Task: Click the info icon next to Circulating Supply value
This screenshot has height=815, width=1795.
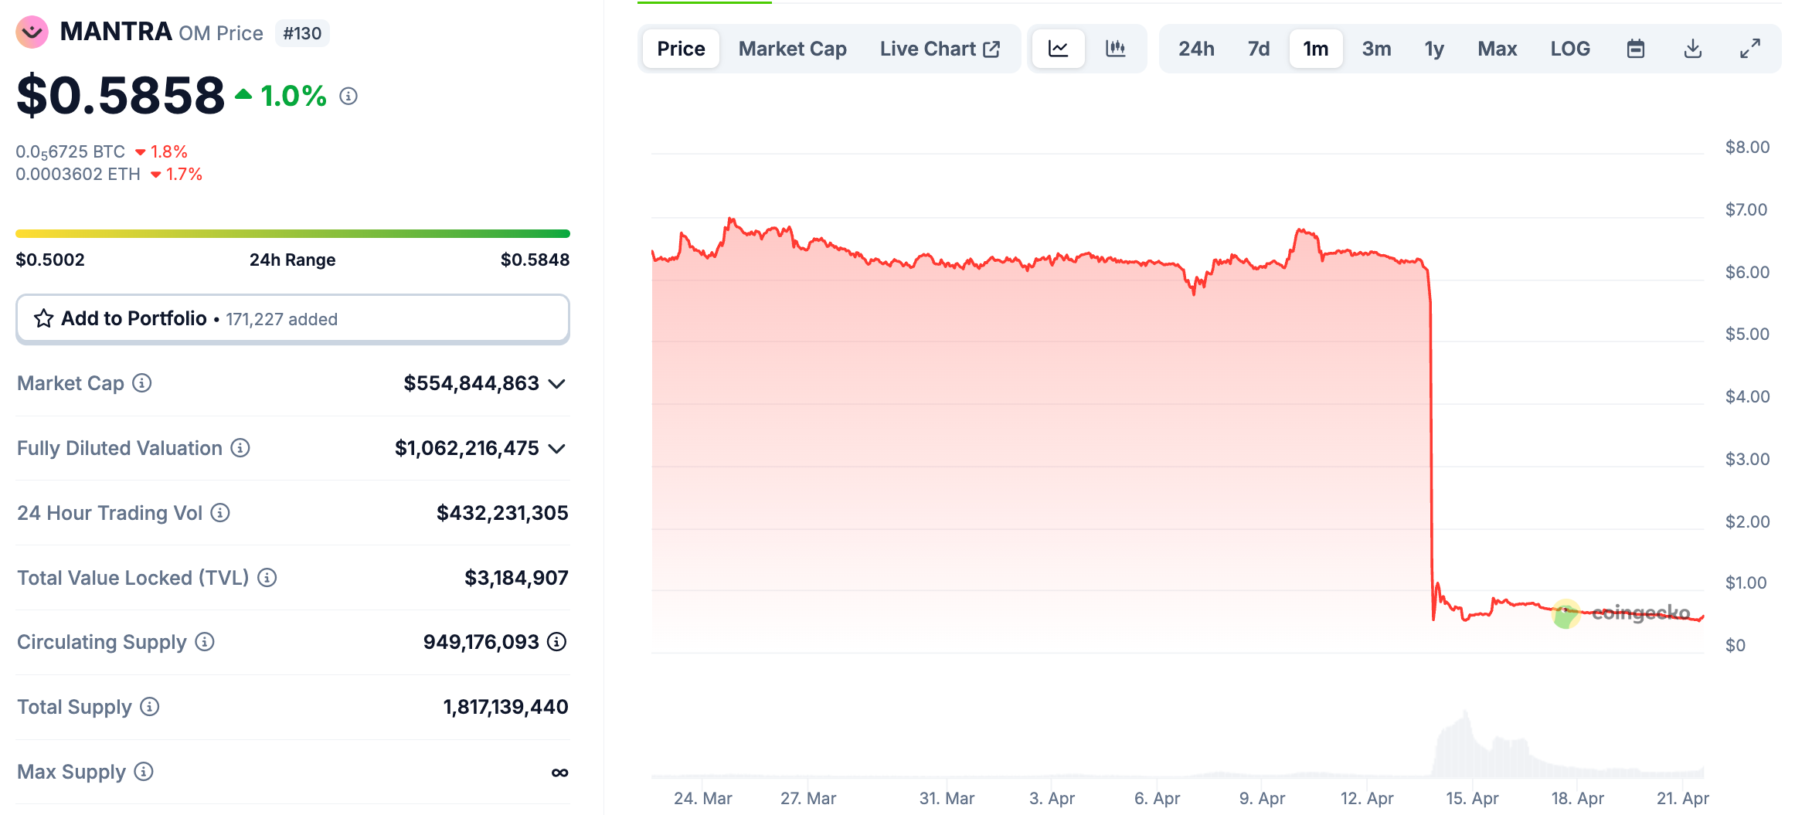Action: pos(556,642)
